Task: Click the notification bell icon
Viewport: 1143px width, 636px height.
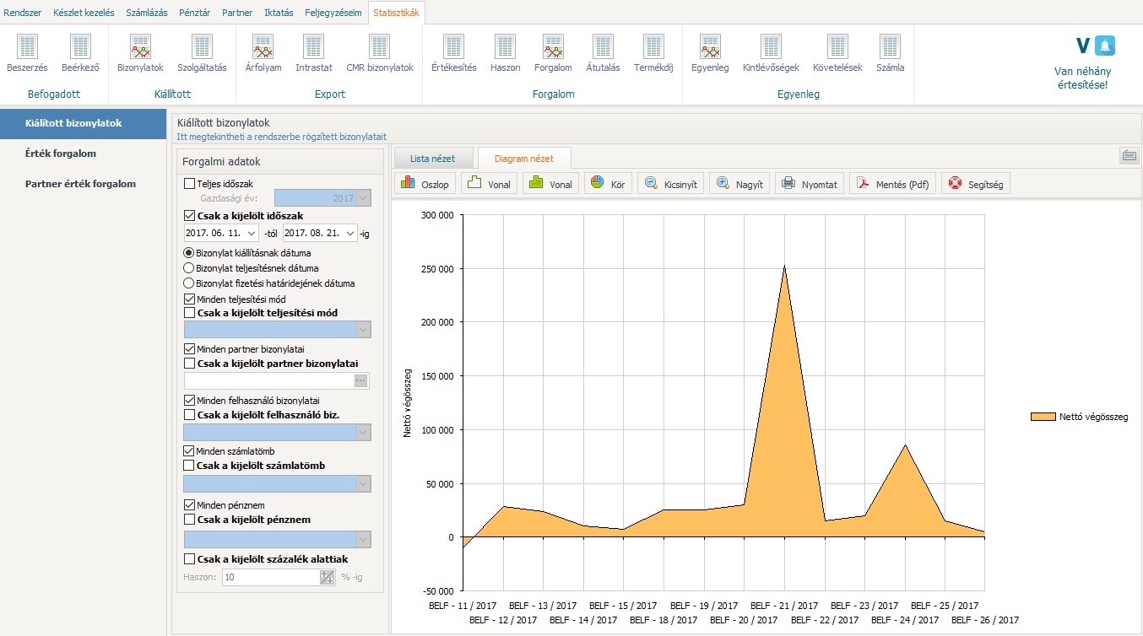Action: pyautogui.click(x=1105, y=46)
